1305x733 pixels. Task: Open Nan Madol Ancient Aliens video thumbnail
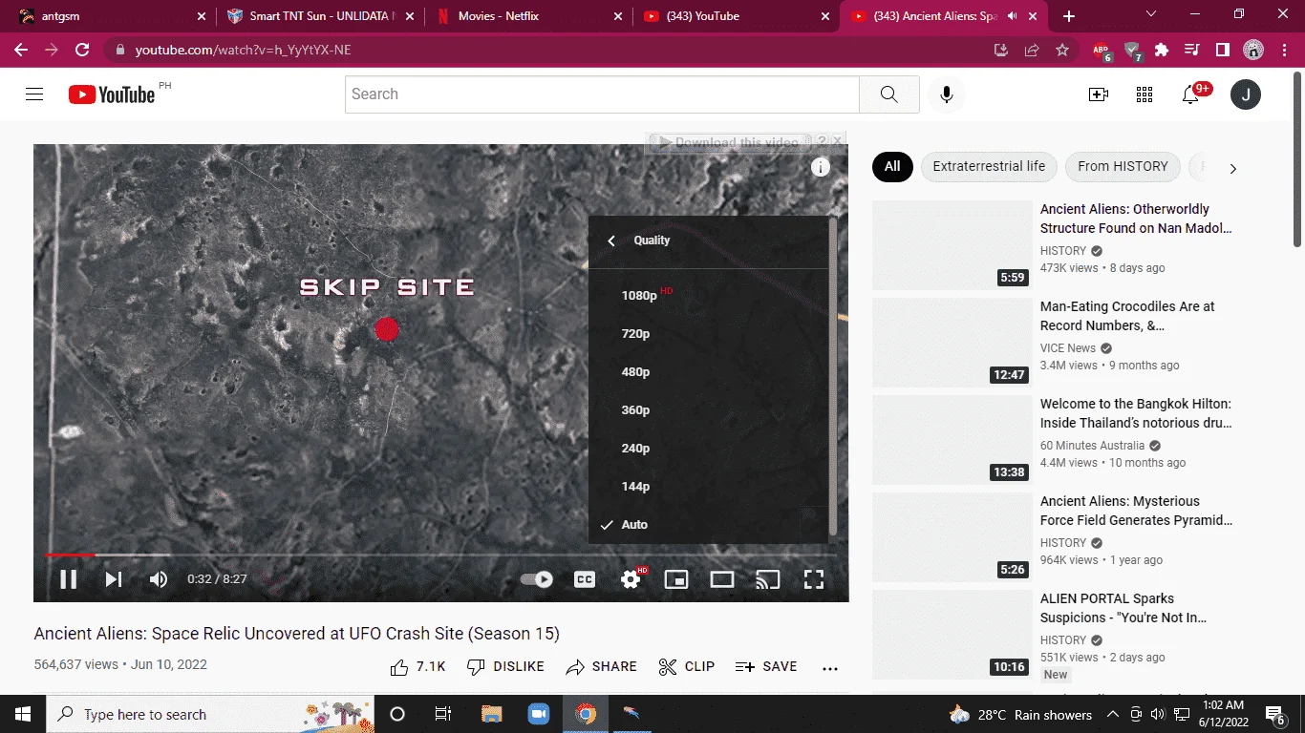[952, 245]
